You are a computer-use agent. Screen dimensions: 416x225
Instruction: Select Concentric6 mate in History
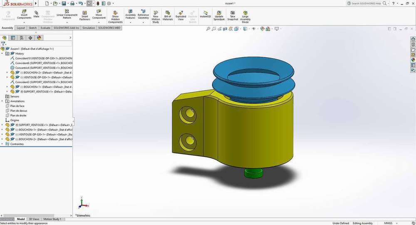tap(44, 68)
